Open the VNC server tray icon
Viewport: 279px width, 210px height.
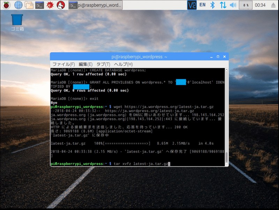(192, 5)
